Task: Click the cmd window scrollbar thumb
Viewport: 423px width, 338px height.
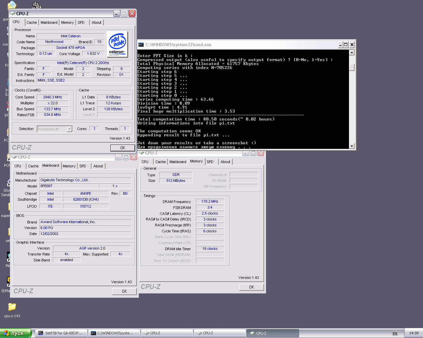Action: click(352, 67)
